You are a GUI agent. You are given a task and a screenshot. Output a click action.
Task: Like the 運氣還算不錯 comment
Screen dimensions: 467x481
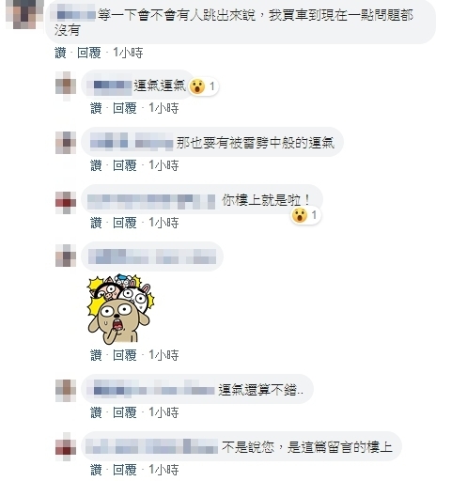(96, 412)
